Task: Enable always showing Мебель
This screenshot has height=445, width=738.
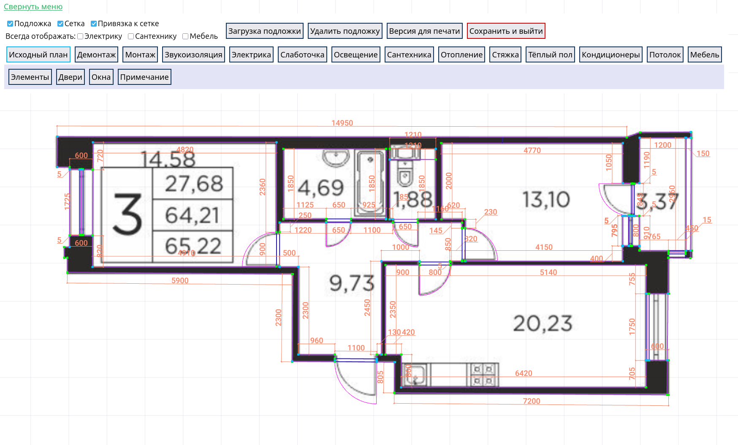Action: pos(185,36)
